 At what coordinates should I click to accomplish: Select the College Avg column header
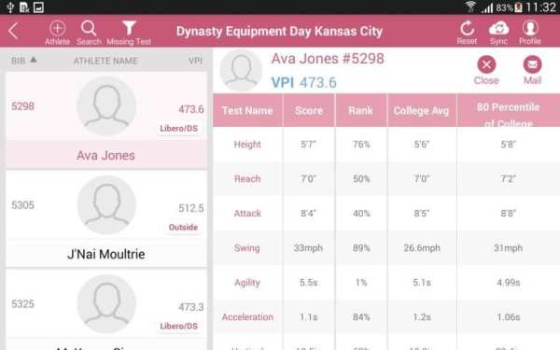[x=422, y=110]
